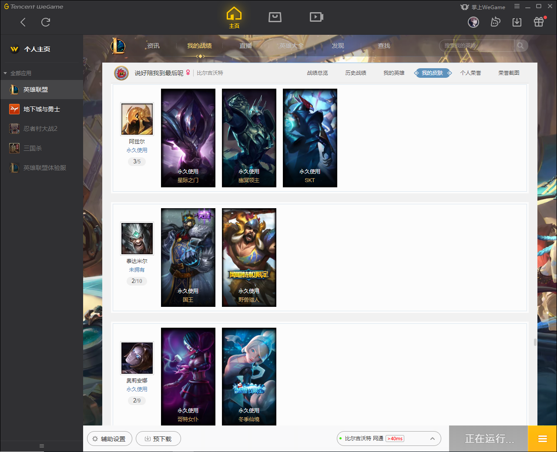Switch to 查找 tab
Viewport: 557px width, 452px height.
(x=384, y=46)
